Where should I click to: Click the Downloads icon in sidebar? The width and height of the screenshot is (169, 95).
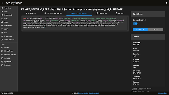(x=2, y=36)
